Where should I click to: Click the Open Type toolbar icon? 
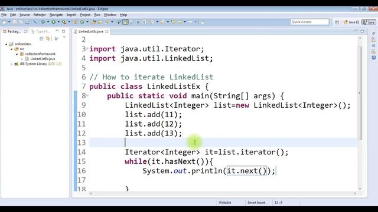click(x=94, y=22)
